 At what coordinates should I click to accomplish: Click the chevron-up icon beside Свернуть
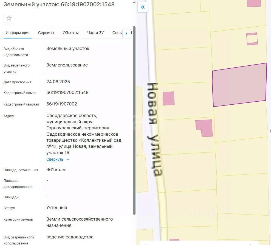[x=68, y=160]
